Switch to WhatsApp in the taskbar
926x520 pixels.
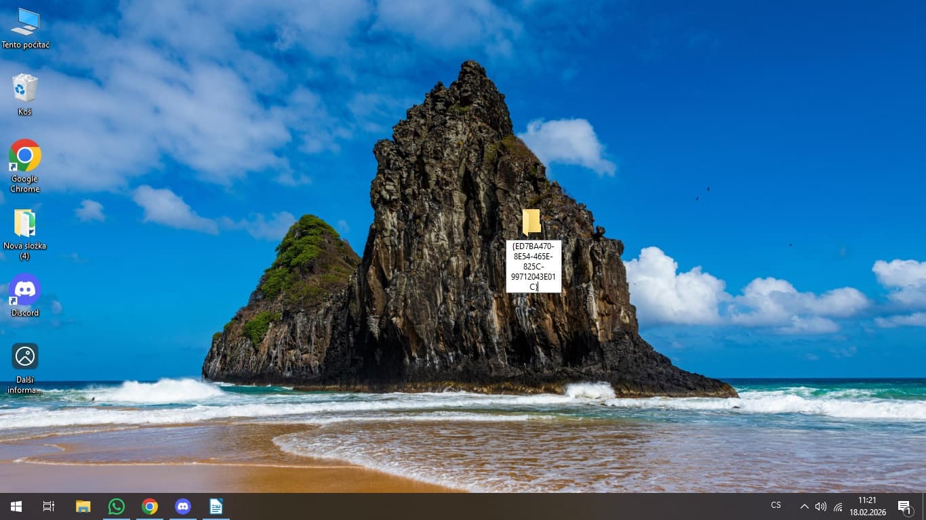coord(117,506)
